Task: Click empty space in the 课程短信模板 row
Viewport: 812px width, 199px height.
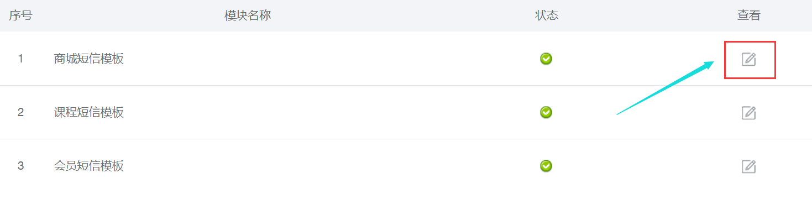Action: click(332, 112)
